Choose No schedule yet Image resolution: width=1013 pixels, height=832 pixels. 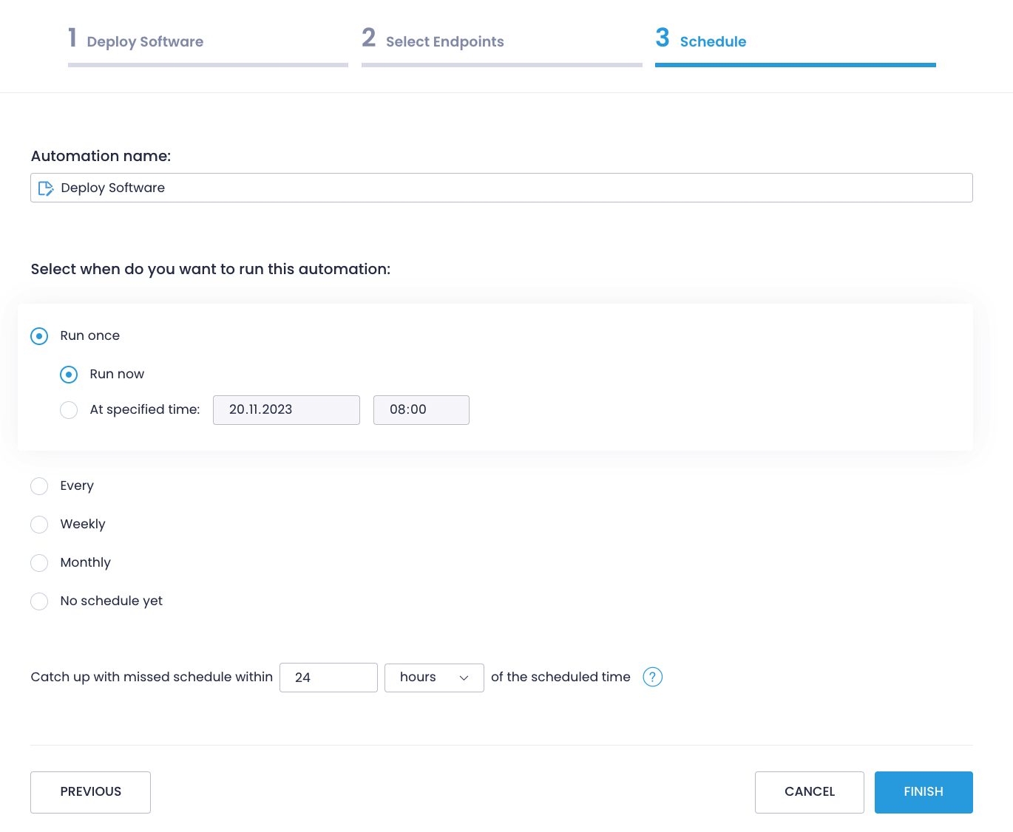(39, 601)
